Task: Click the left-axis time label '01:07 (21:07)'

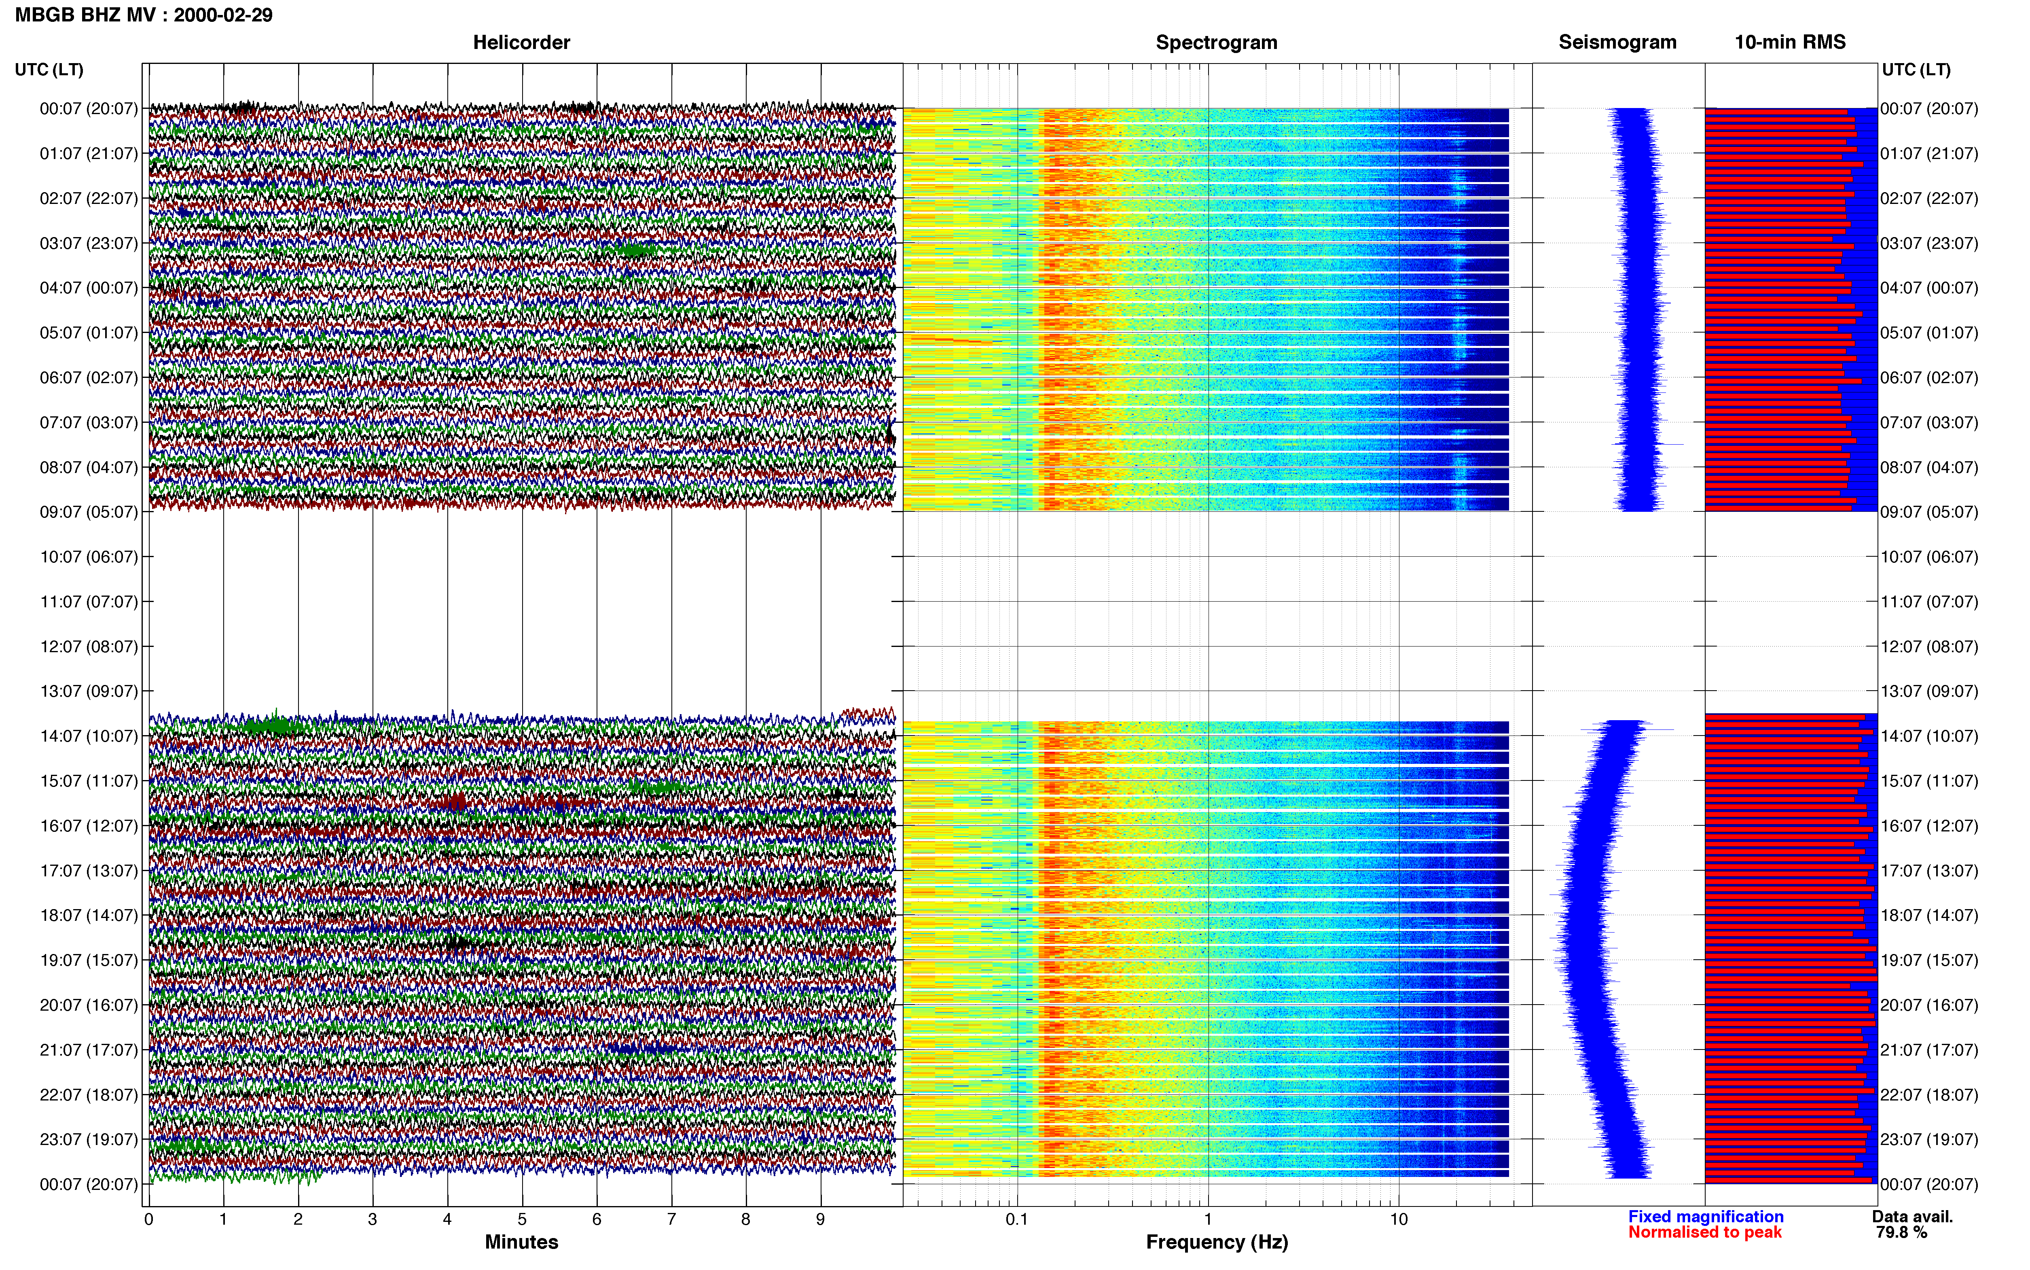Action: (89, 154)
